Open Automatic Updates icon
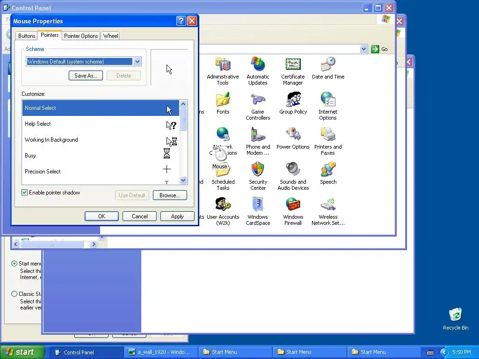 pyautogui.click(x=258, y=65)
